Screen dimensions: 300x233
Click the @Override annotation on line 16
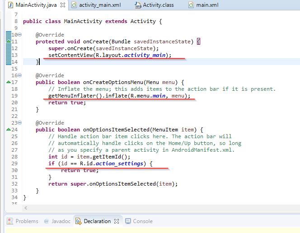(50, 75)
